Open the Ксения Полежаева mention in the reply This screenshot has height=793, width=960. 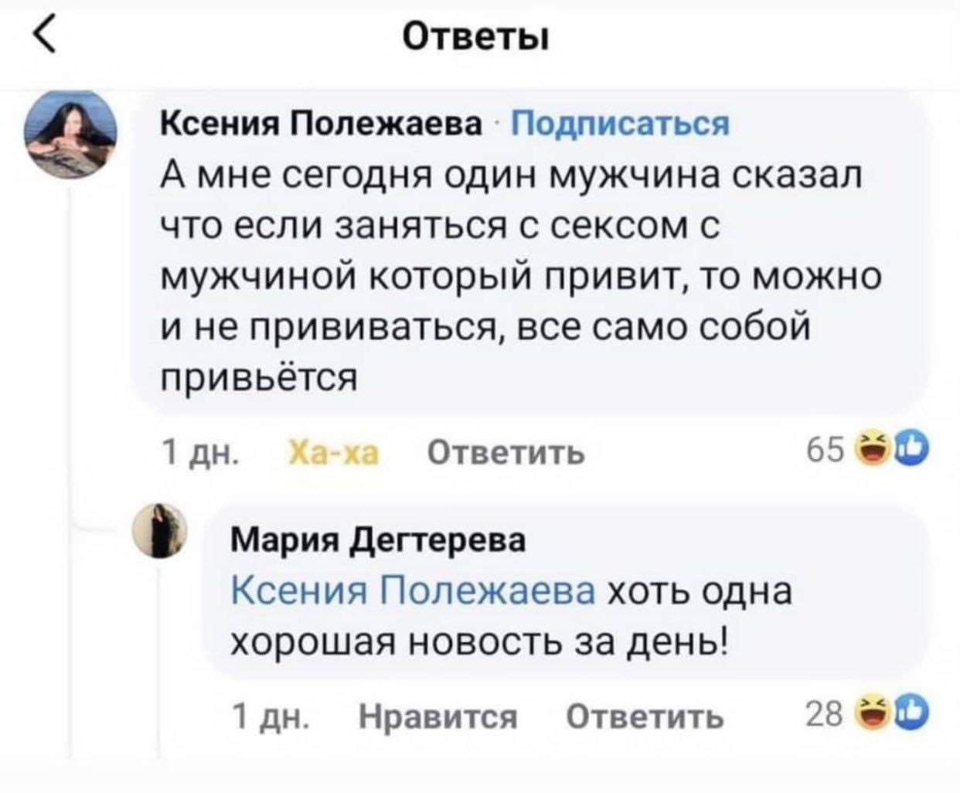coord(413,591)
